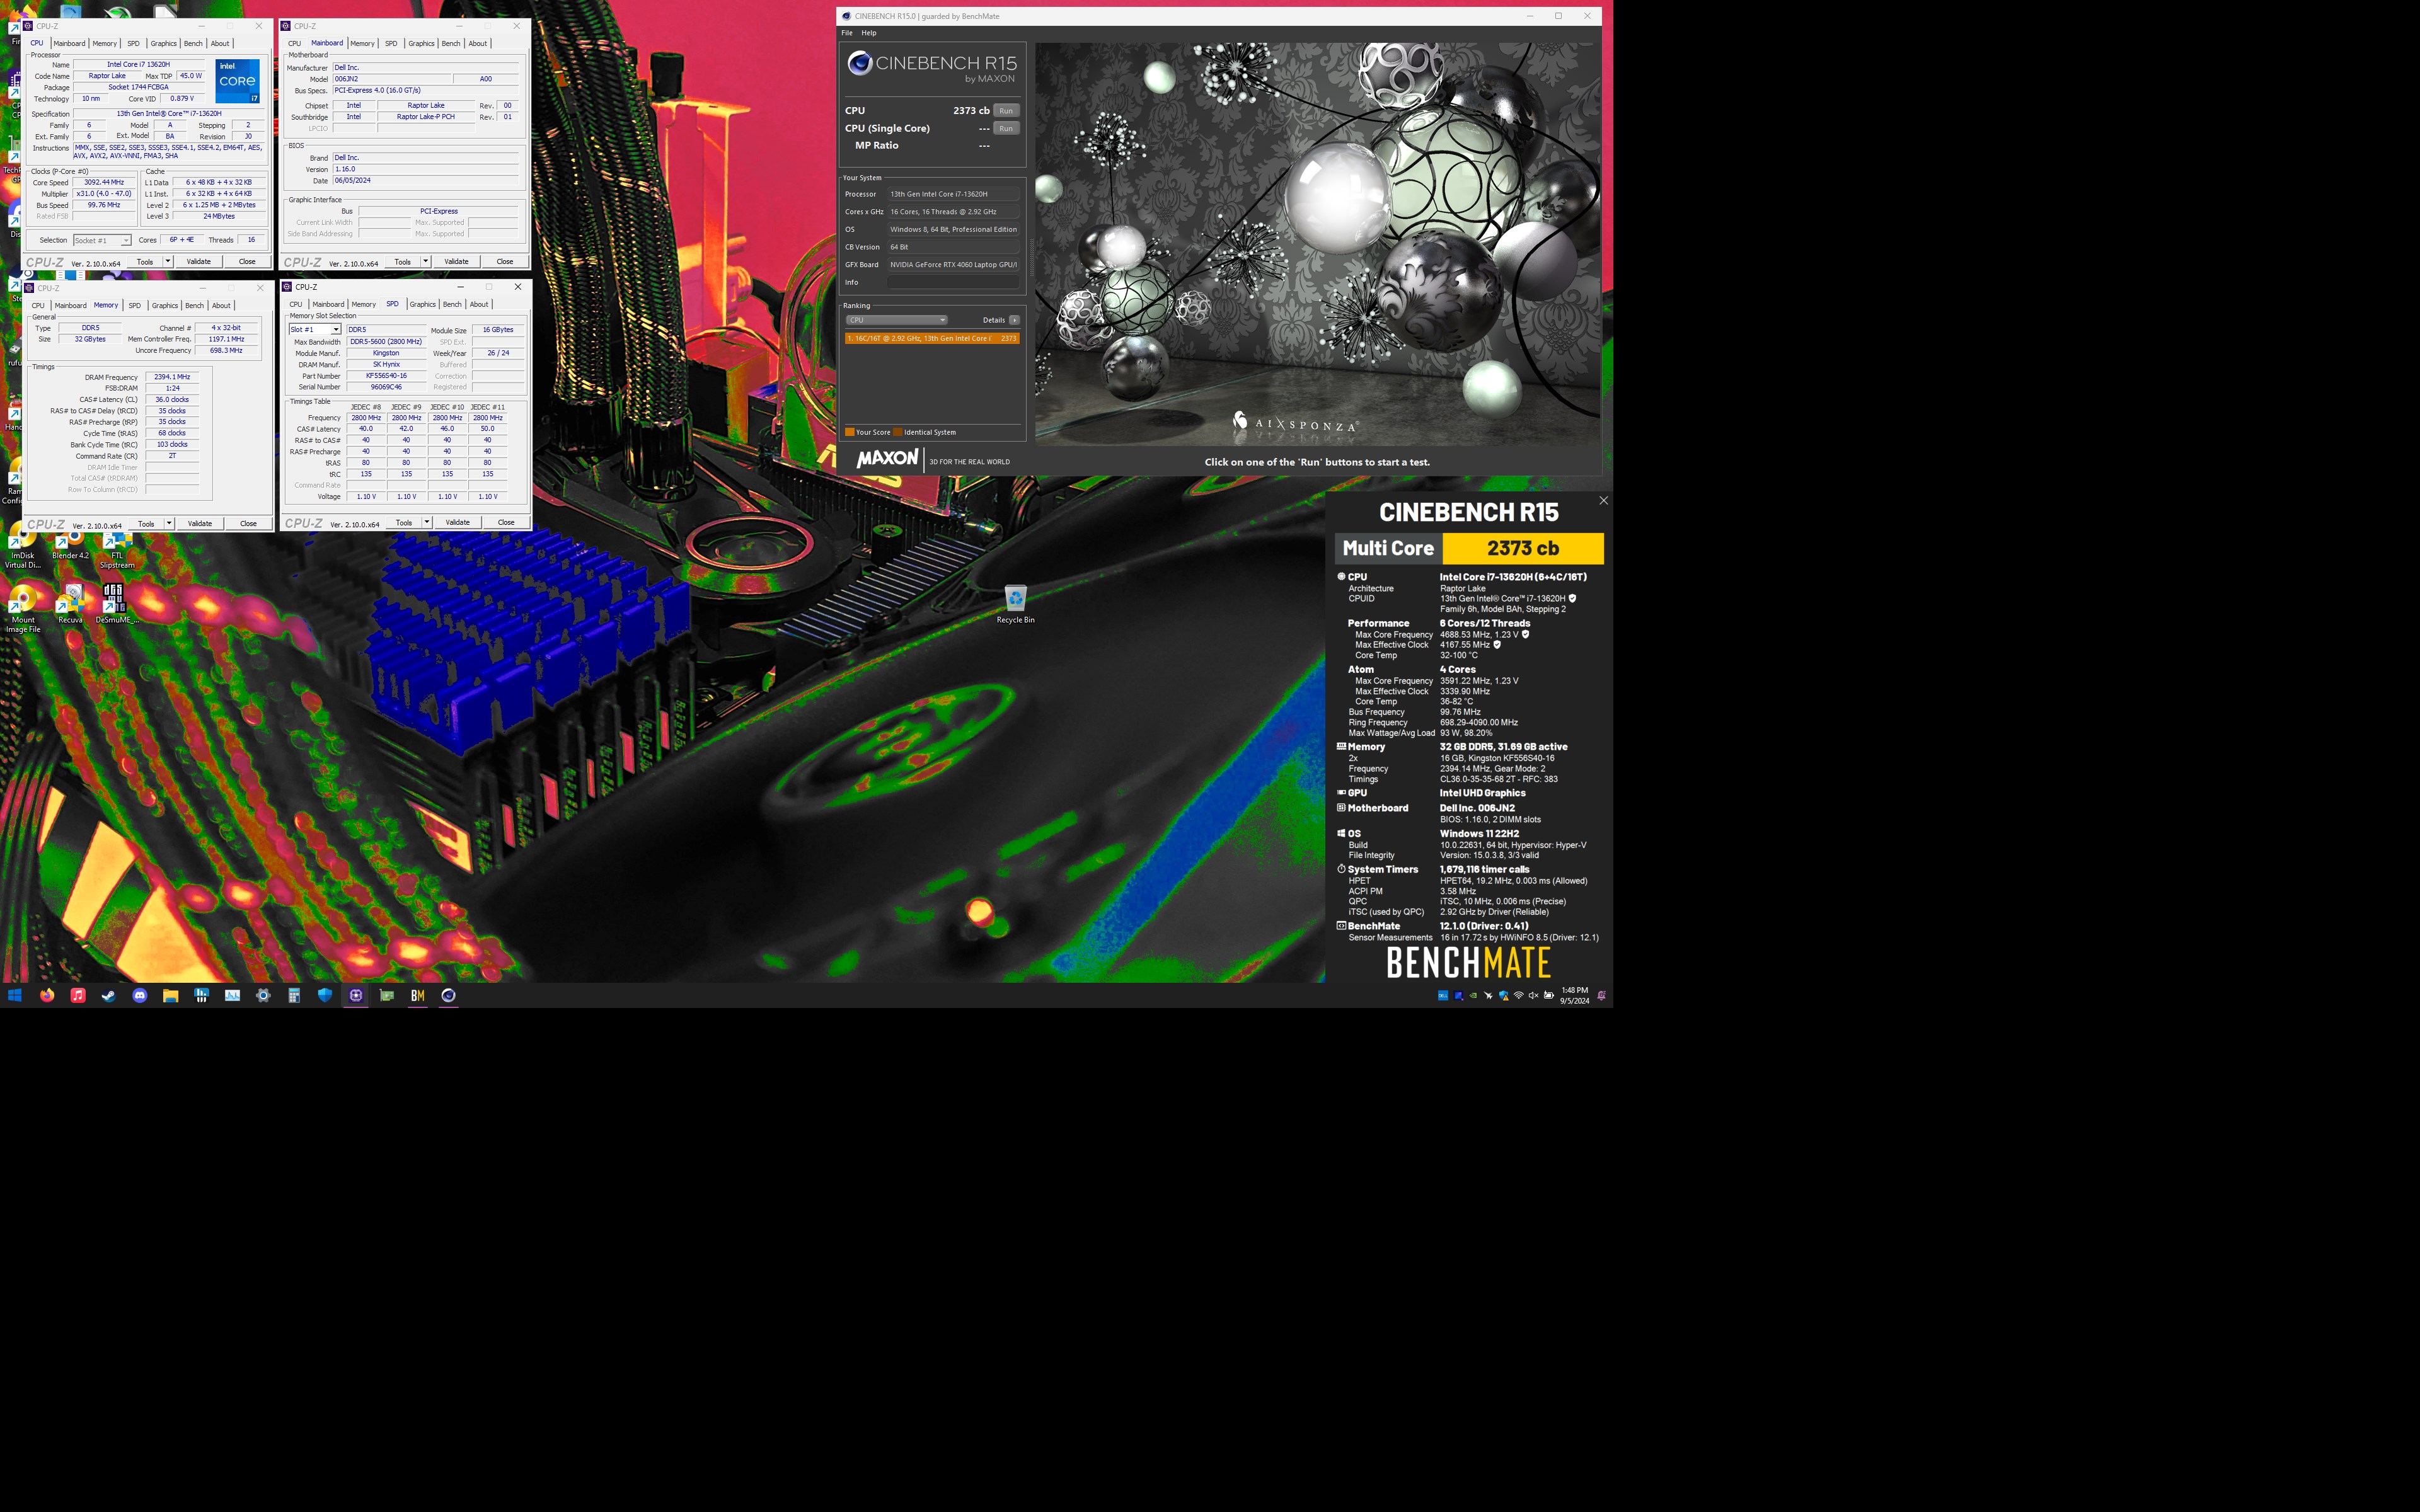Switch to Cinebench via its taskbar icon

(x=449, y=995)
